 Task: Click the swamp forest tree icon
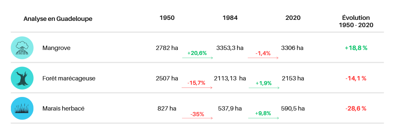(x=22, y=78)
